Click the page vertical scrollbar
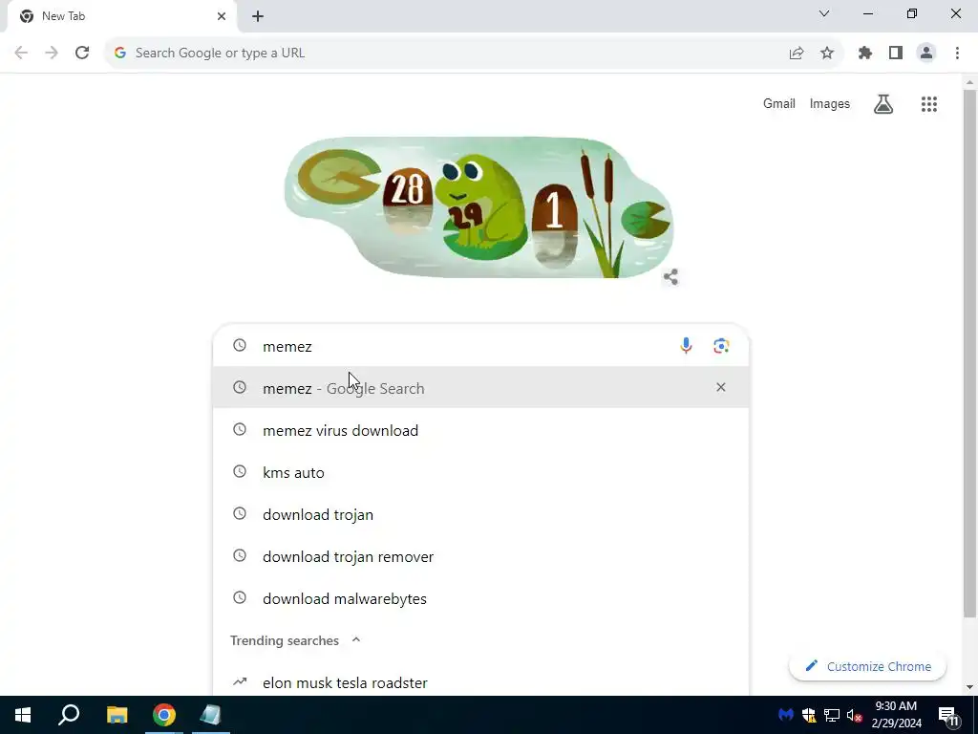The height and width of the screenshot is (734, 978). pyautogui.click(x=969, y=353)
